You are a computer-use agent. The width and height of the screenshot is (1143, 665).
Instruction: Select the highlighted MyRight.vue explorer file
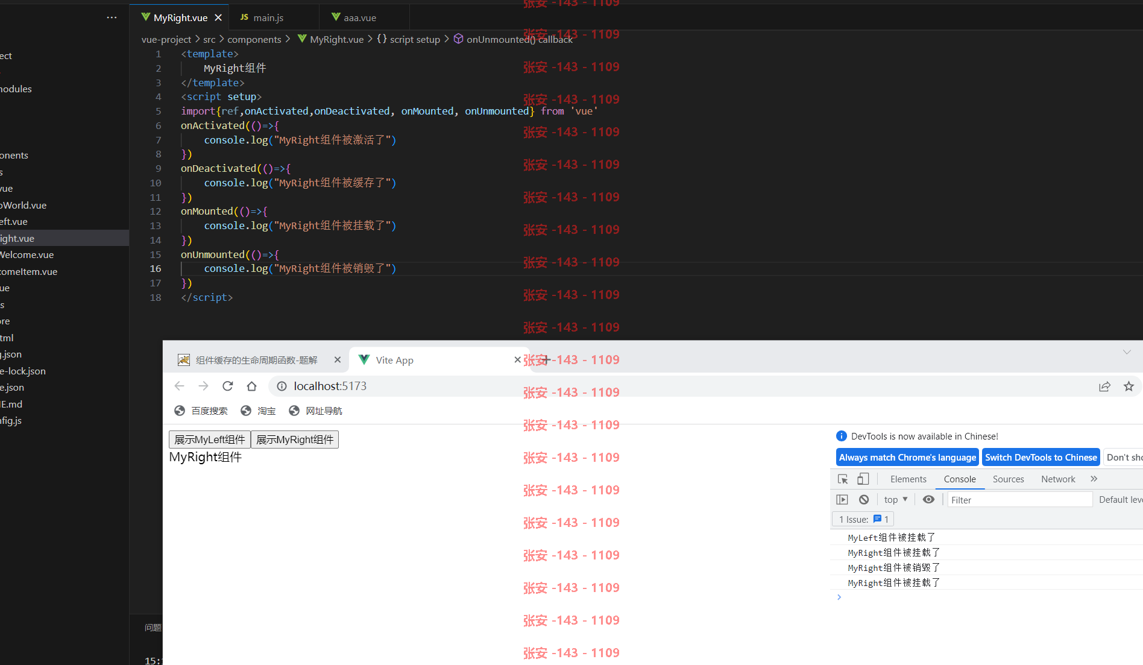pyautogui.click(x=65, y=238)
